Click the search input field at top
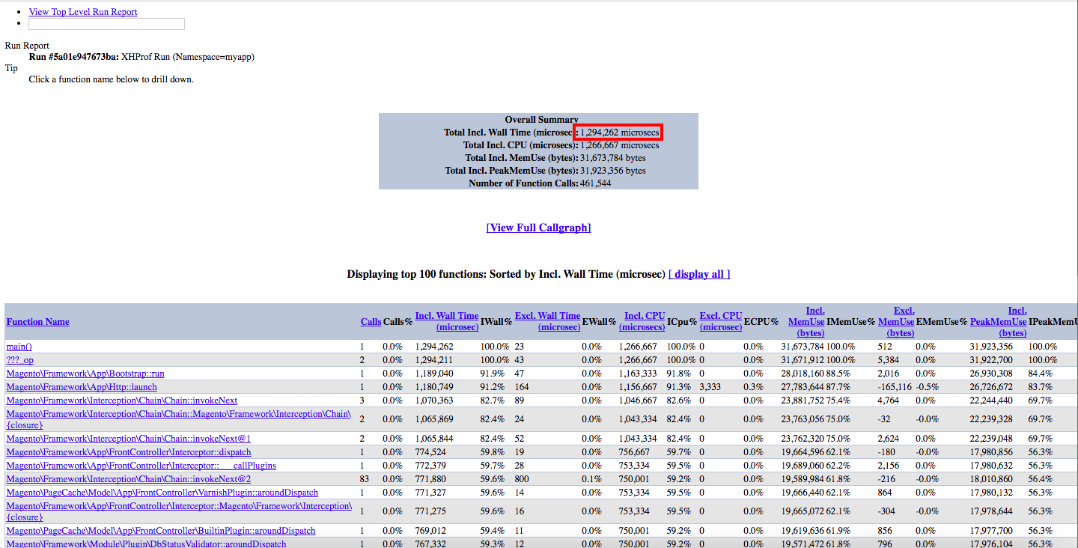 point(106,24)
